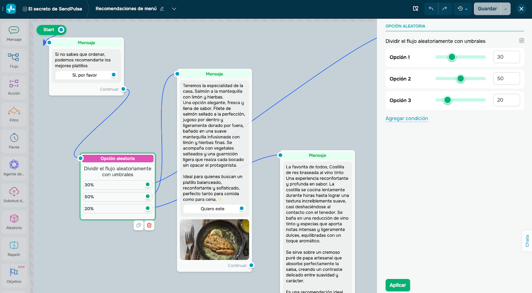Focus the Opción 3 value field
Screen dimensions: 532x293
(x=506, y=100)
